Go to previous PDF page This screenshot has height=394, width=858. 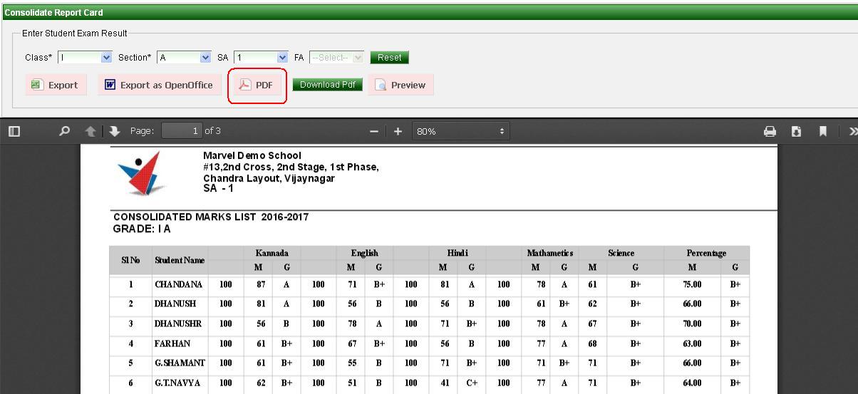(x=91, y=131)
